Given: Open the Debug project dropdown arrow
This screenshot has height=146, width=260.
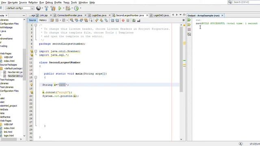Looking at the screenshot, I should pos(72,8).
